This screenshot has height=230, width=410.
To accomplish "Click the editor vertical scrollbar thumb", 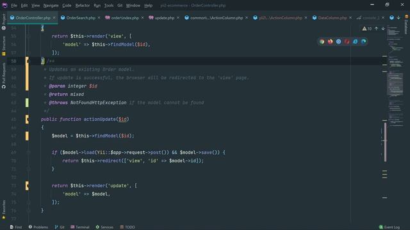I will coord(385,142).
